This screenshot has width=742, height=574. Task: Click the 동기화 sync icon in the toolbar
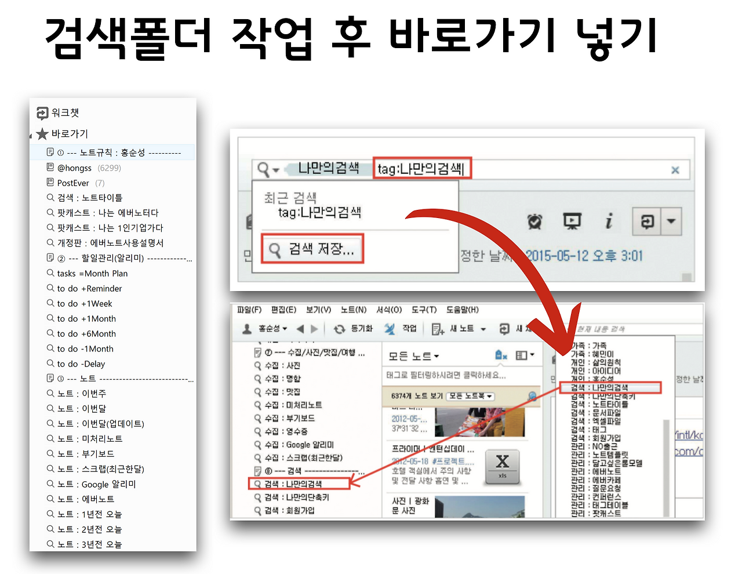(340, 328)
